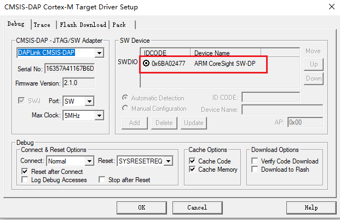Expand the Port SW dropdown

click(x=89, y=101)
